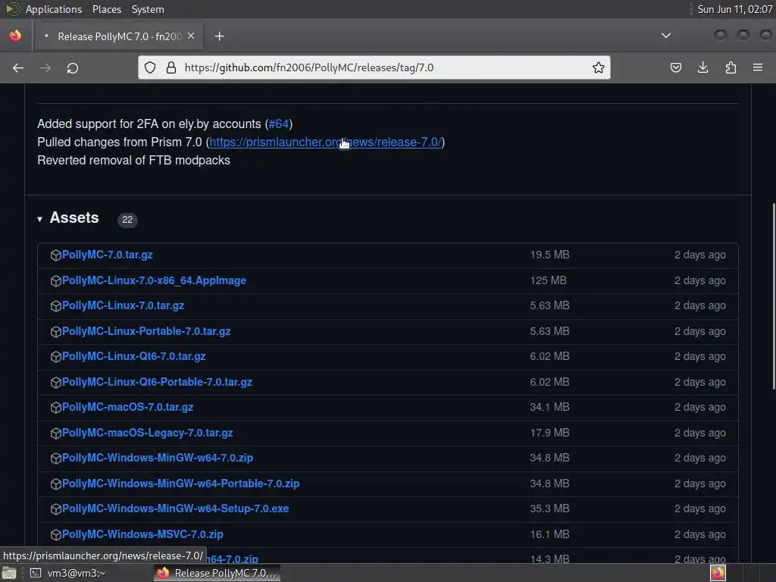This screenshot has width=776, height=582.
Task: Click the page vertical scrollbar thumb
Action: point(774,296)
